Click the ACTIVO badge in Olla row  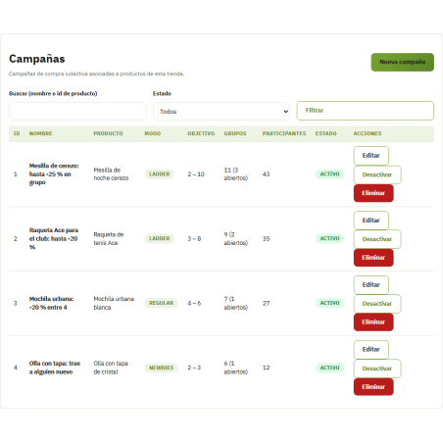tap(329, 368)
